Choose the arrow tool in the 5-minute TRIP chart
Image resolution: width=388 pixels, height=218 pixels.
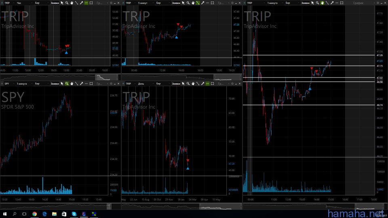click(x=202, y=3)
